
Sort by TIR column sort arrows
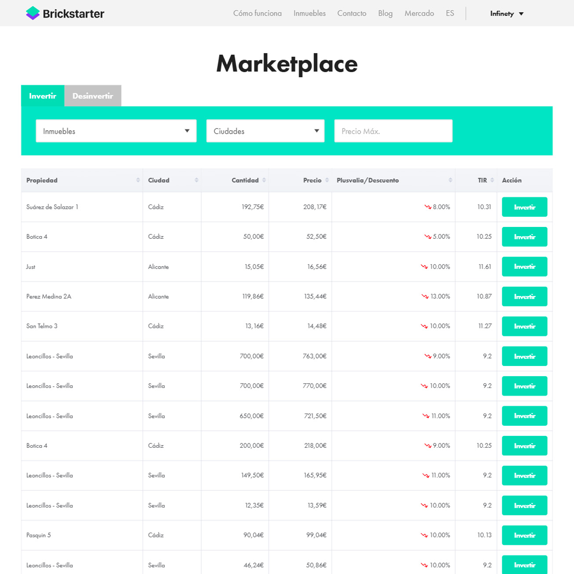pyautogui.click(x=492, y=180)
